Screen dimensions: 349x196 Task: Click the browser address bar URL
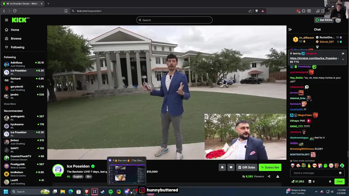(89, 11)
